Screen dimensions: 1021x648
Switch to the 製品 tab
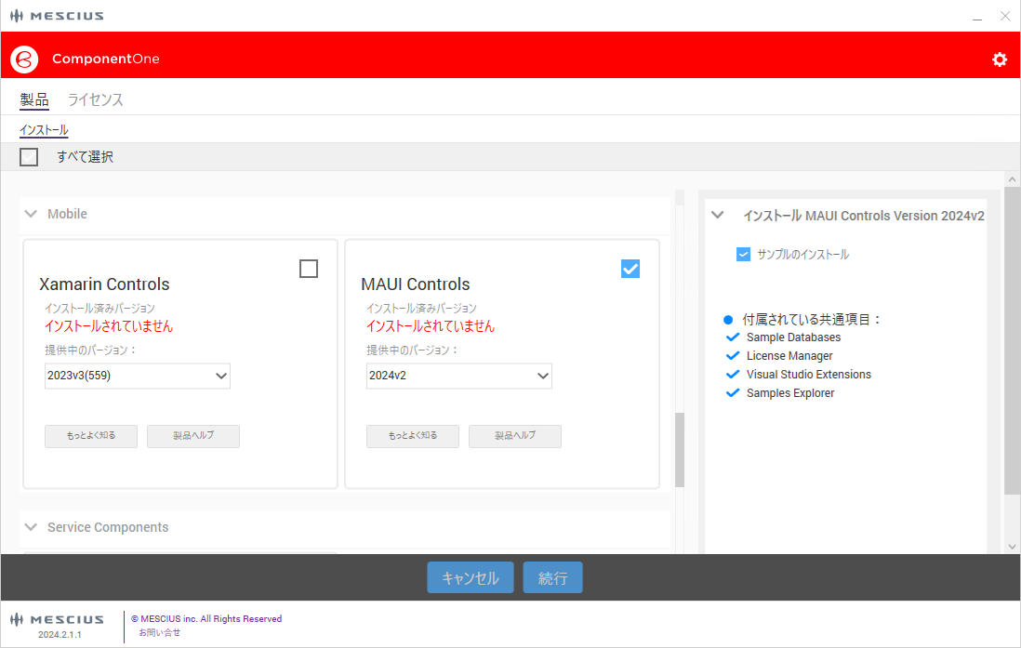[x=33, y=99]
